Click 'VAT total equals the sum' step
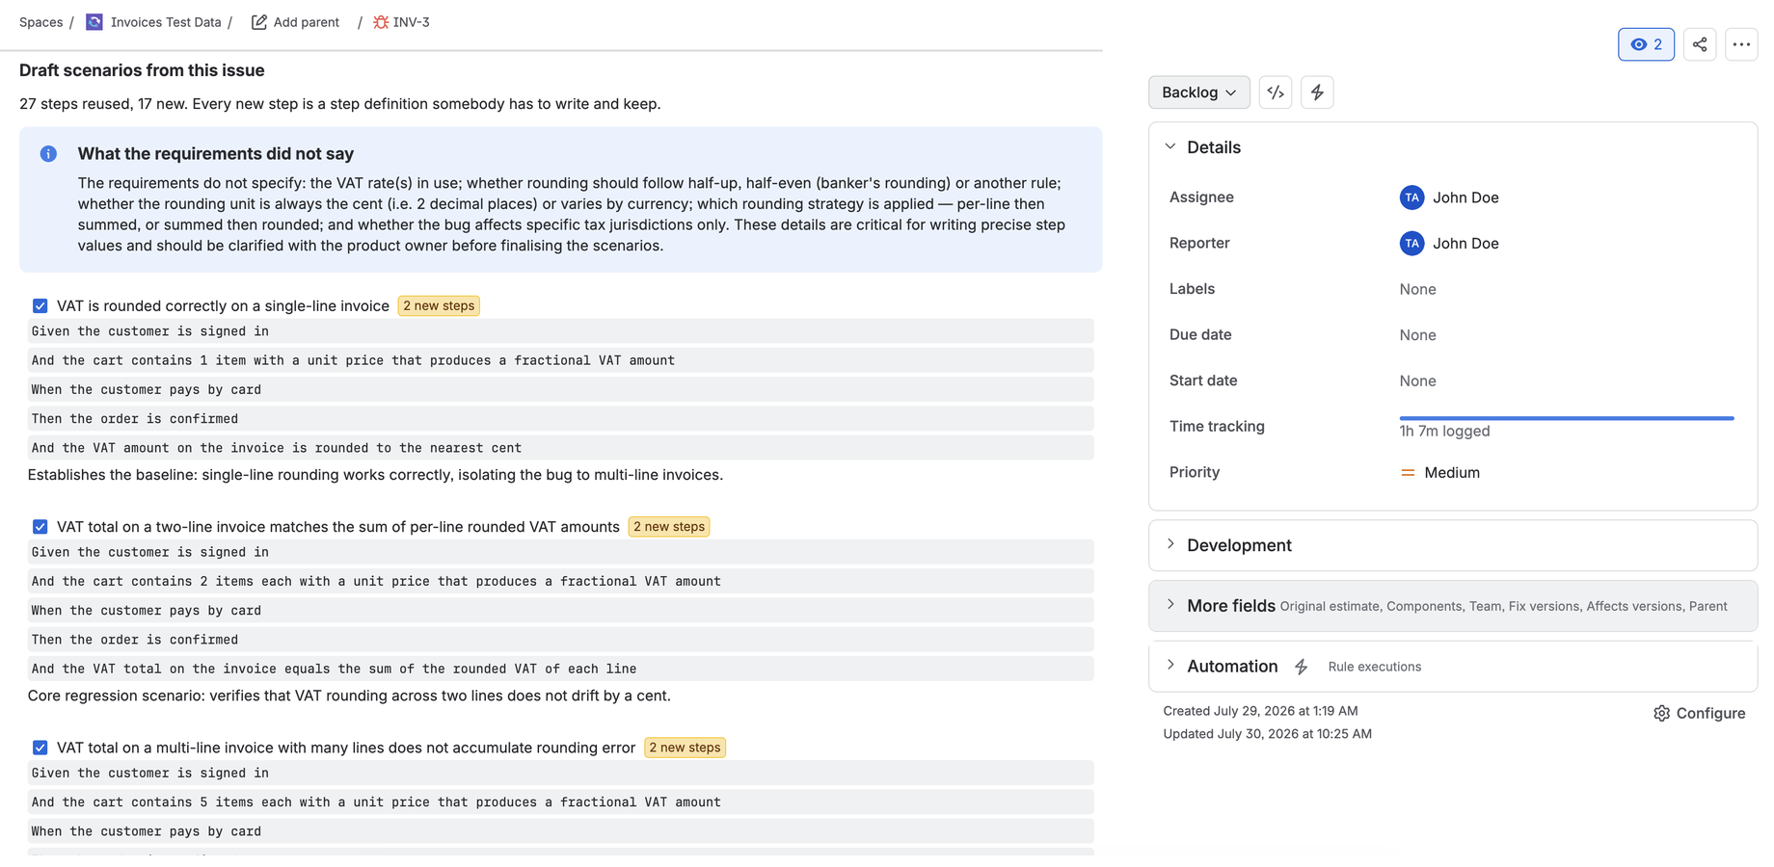The image size is (1774, 867). click(x=560, y=669)
